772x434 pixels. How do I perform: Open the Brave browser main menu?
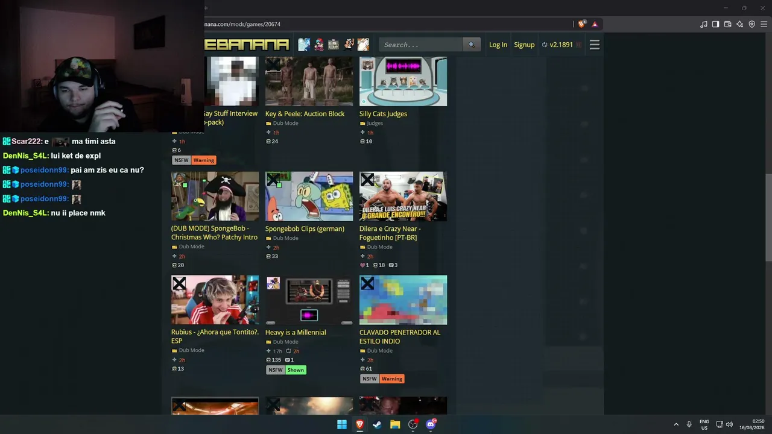click(764, 24)
